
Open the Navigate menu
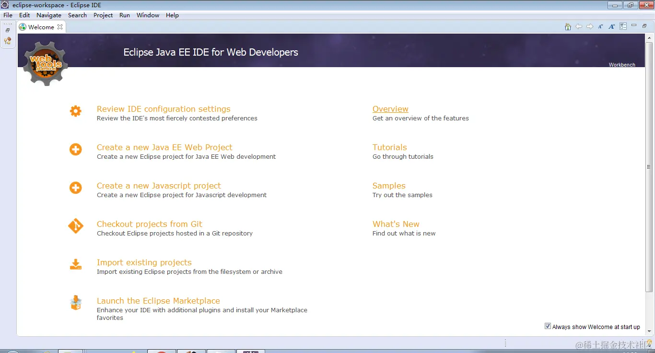(49, 15)
